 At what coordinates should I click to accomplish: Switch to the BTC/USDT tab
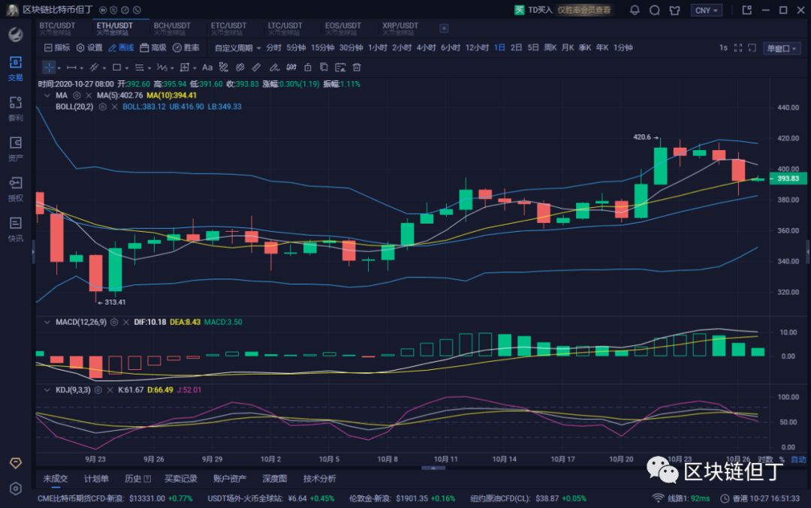(x=57, y=29)
